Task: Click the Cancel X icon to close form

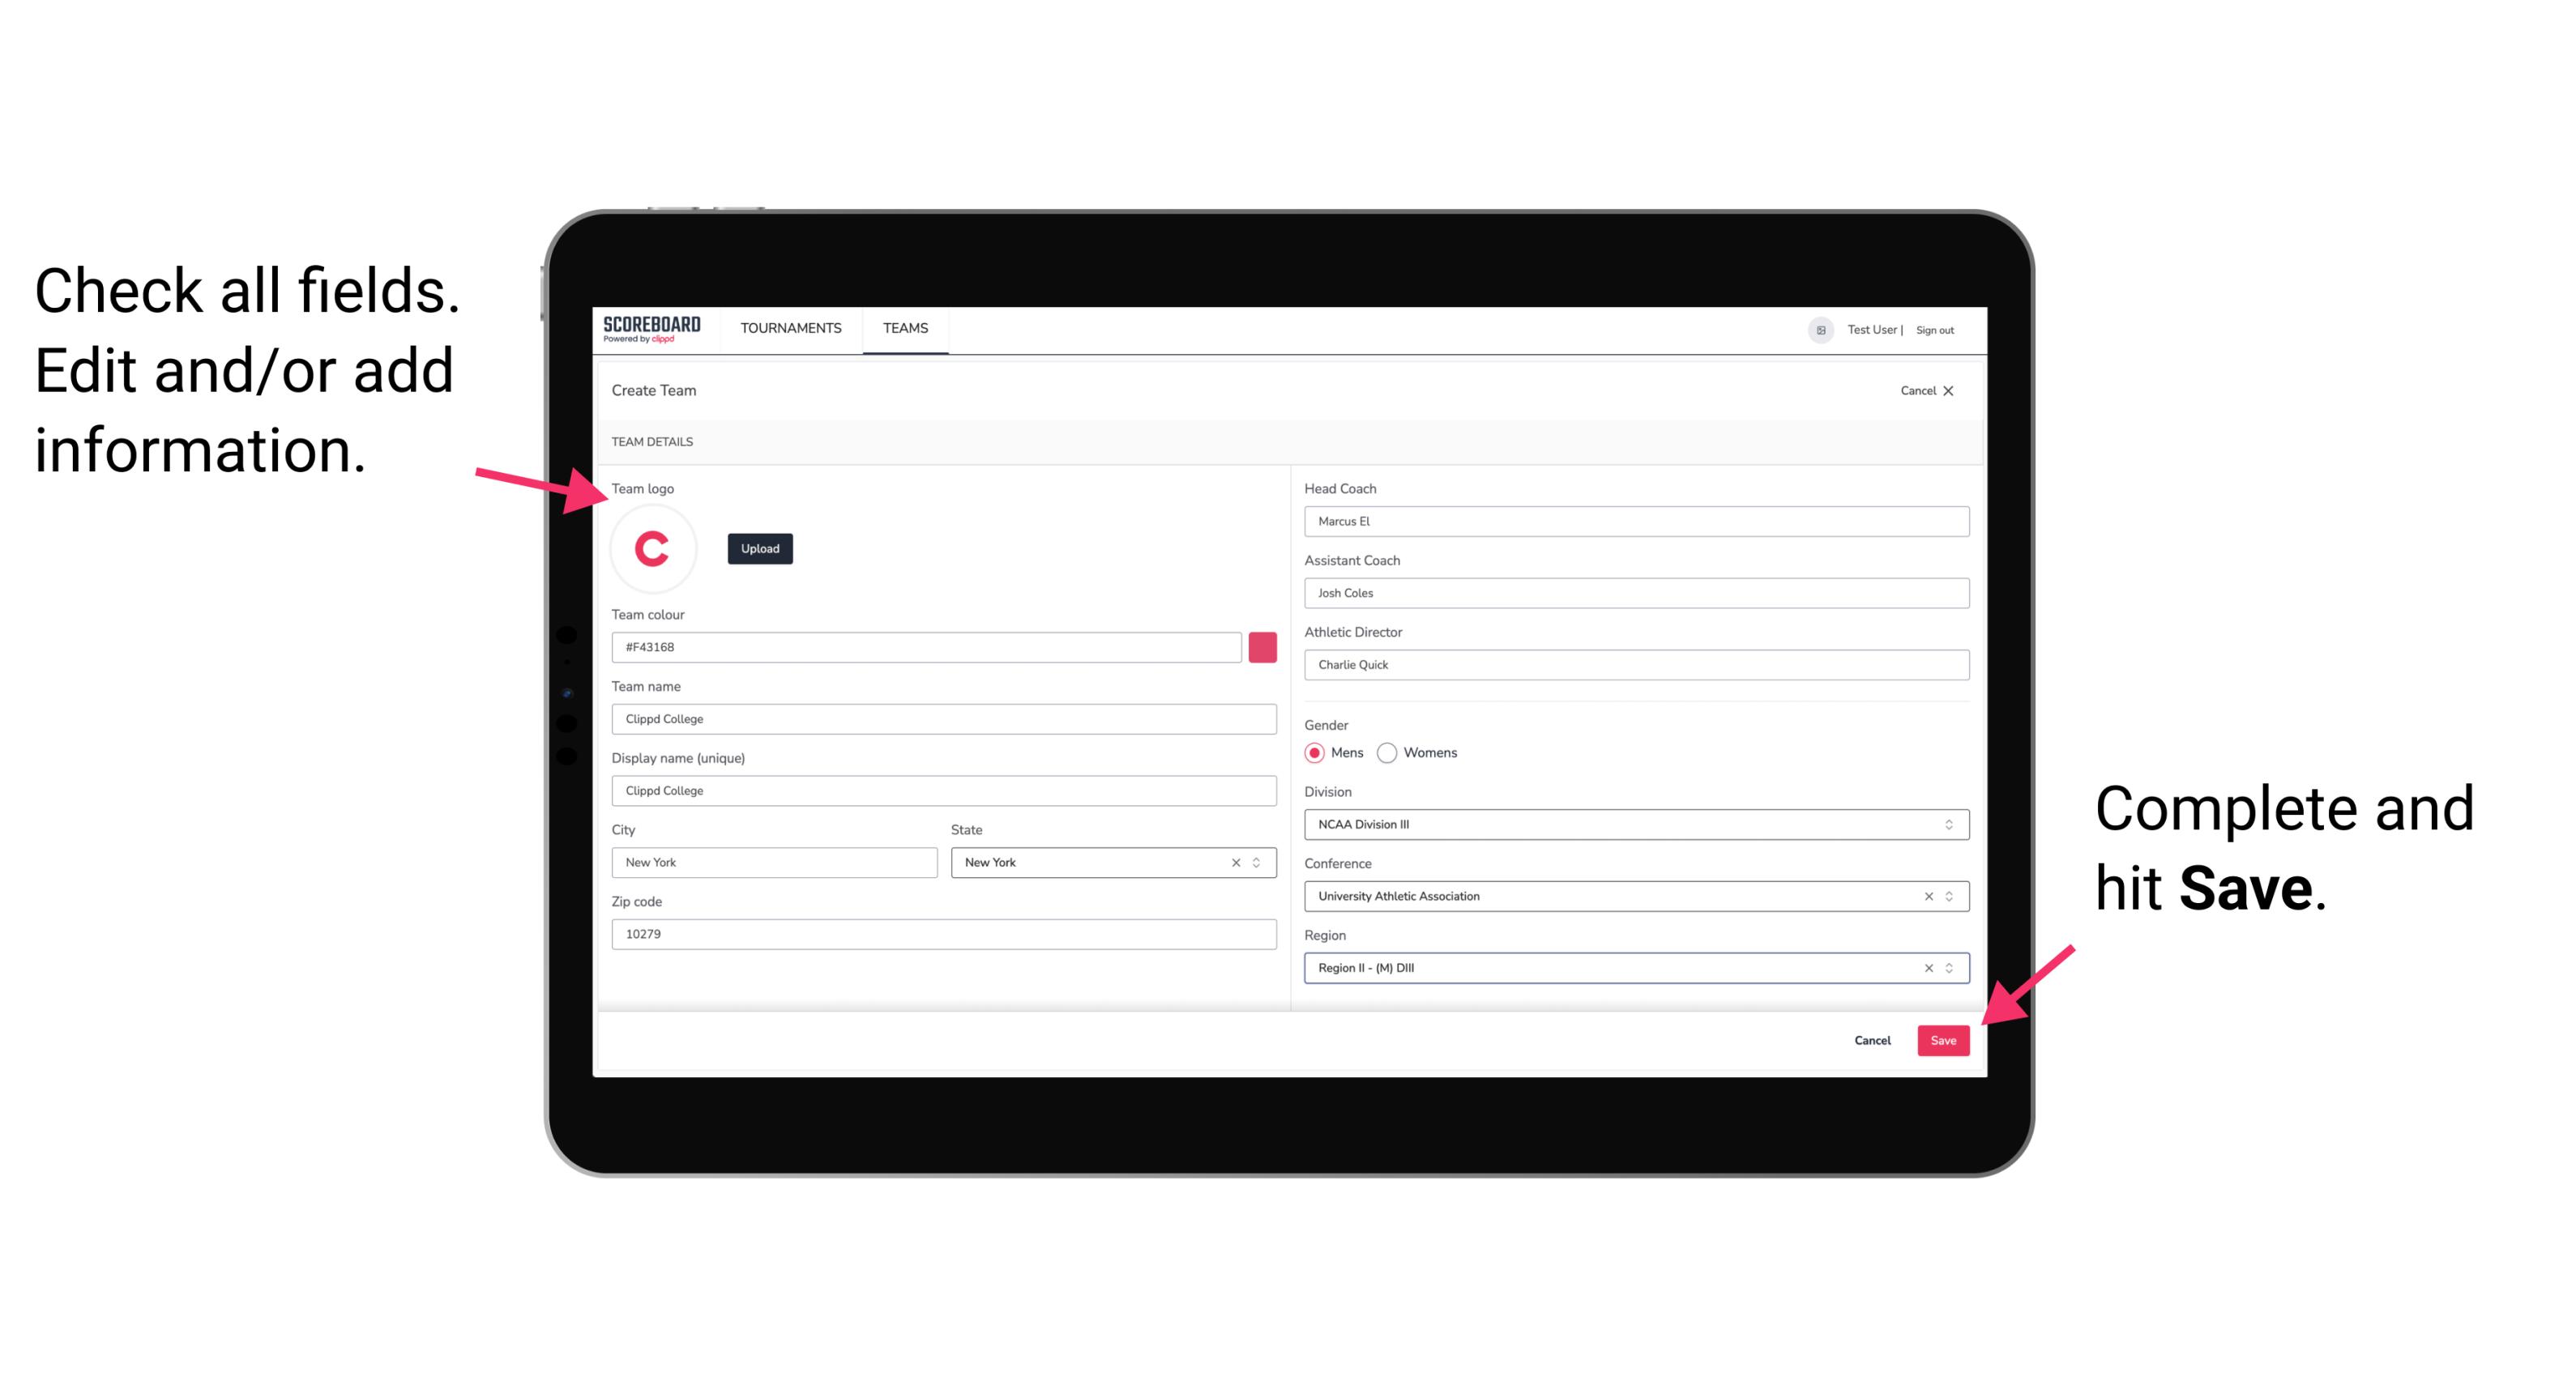Action: [x=1957, y=389]
